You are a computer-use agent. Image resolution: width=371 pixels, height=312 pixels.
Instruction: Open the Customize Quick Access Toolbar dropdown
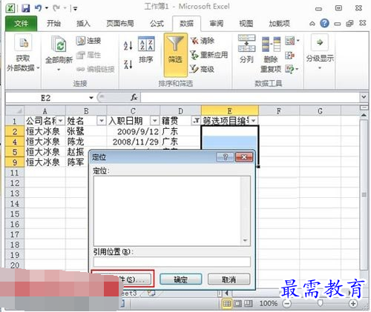[75, 9]
